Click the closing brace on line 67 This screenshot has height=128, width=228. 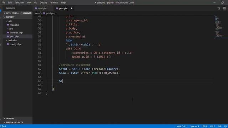click(53, 89)
